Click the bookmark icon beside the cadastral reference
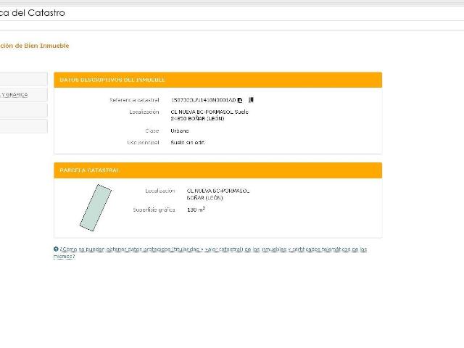The image size is (464, 348). click(251, 100)
